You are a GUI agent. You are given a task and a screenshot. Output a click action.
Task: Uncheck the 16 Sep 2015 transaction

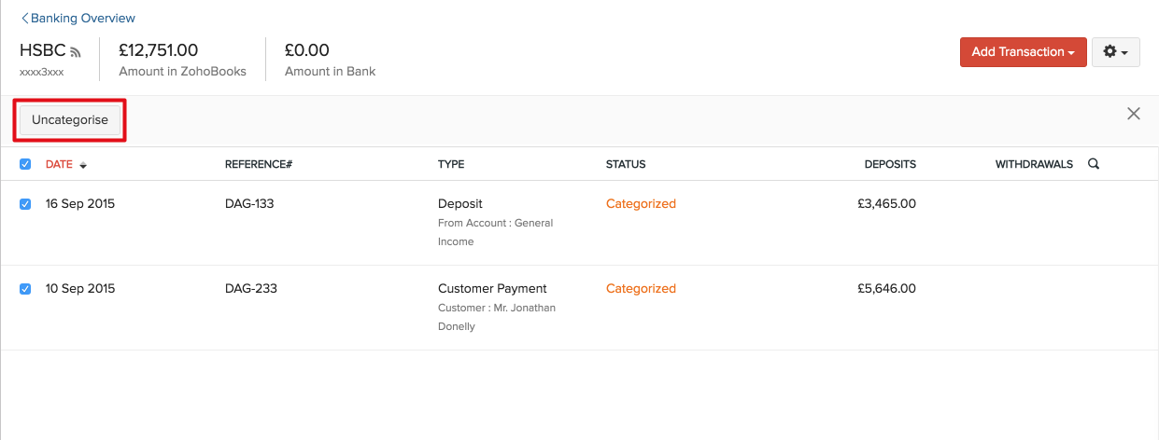pyautogui.click(x=25, y=204)
